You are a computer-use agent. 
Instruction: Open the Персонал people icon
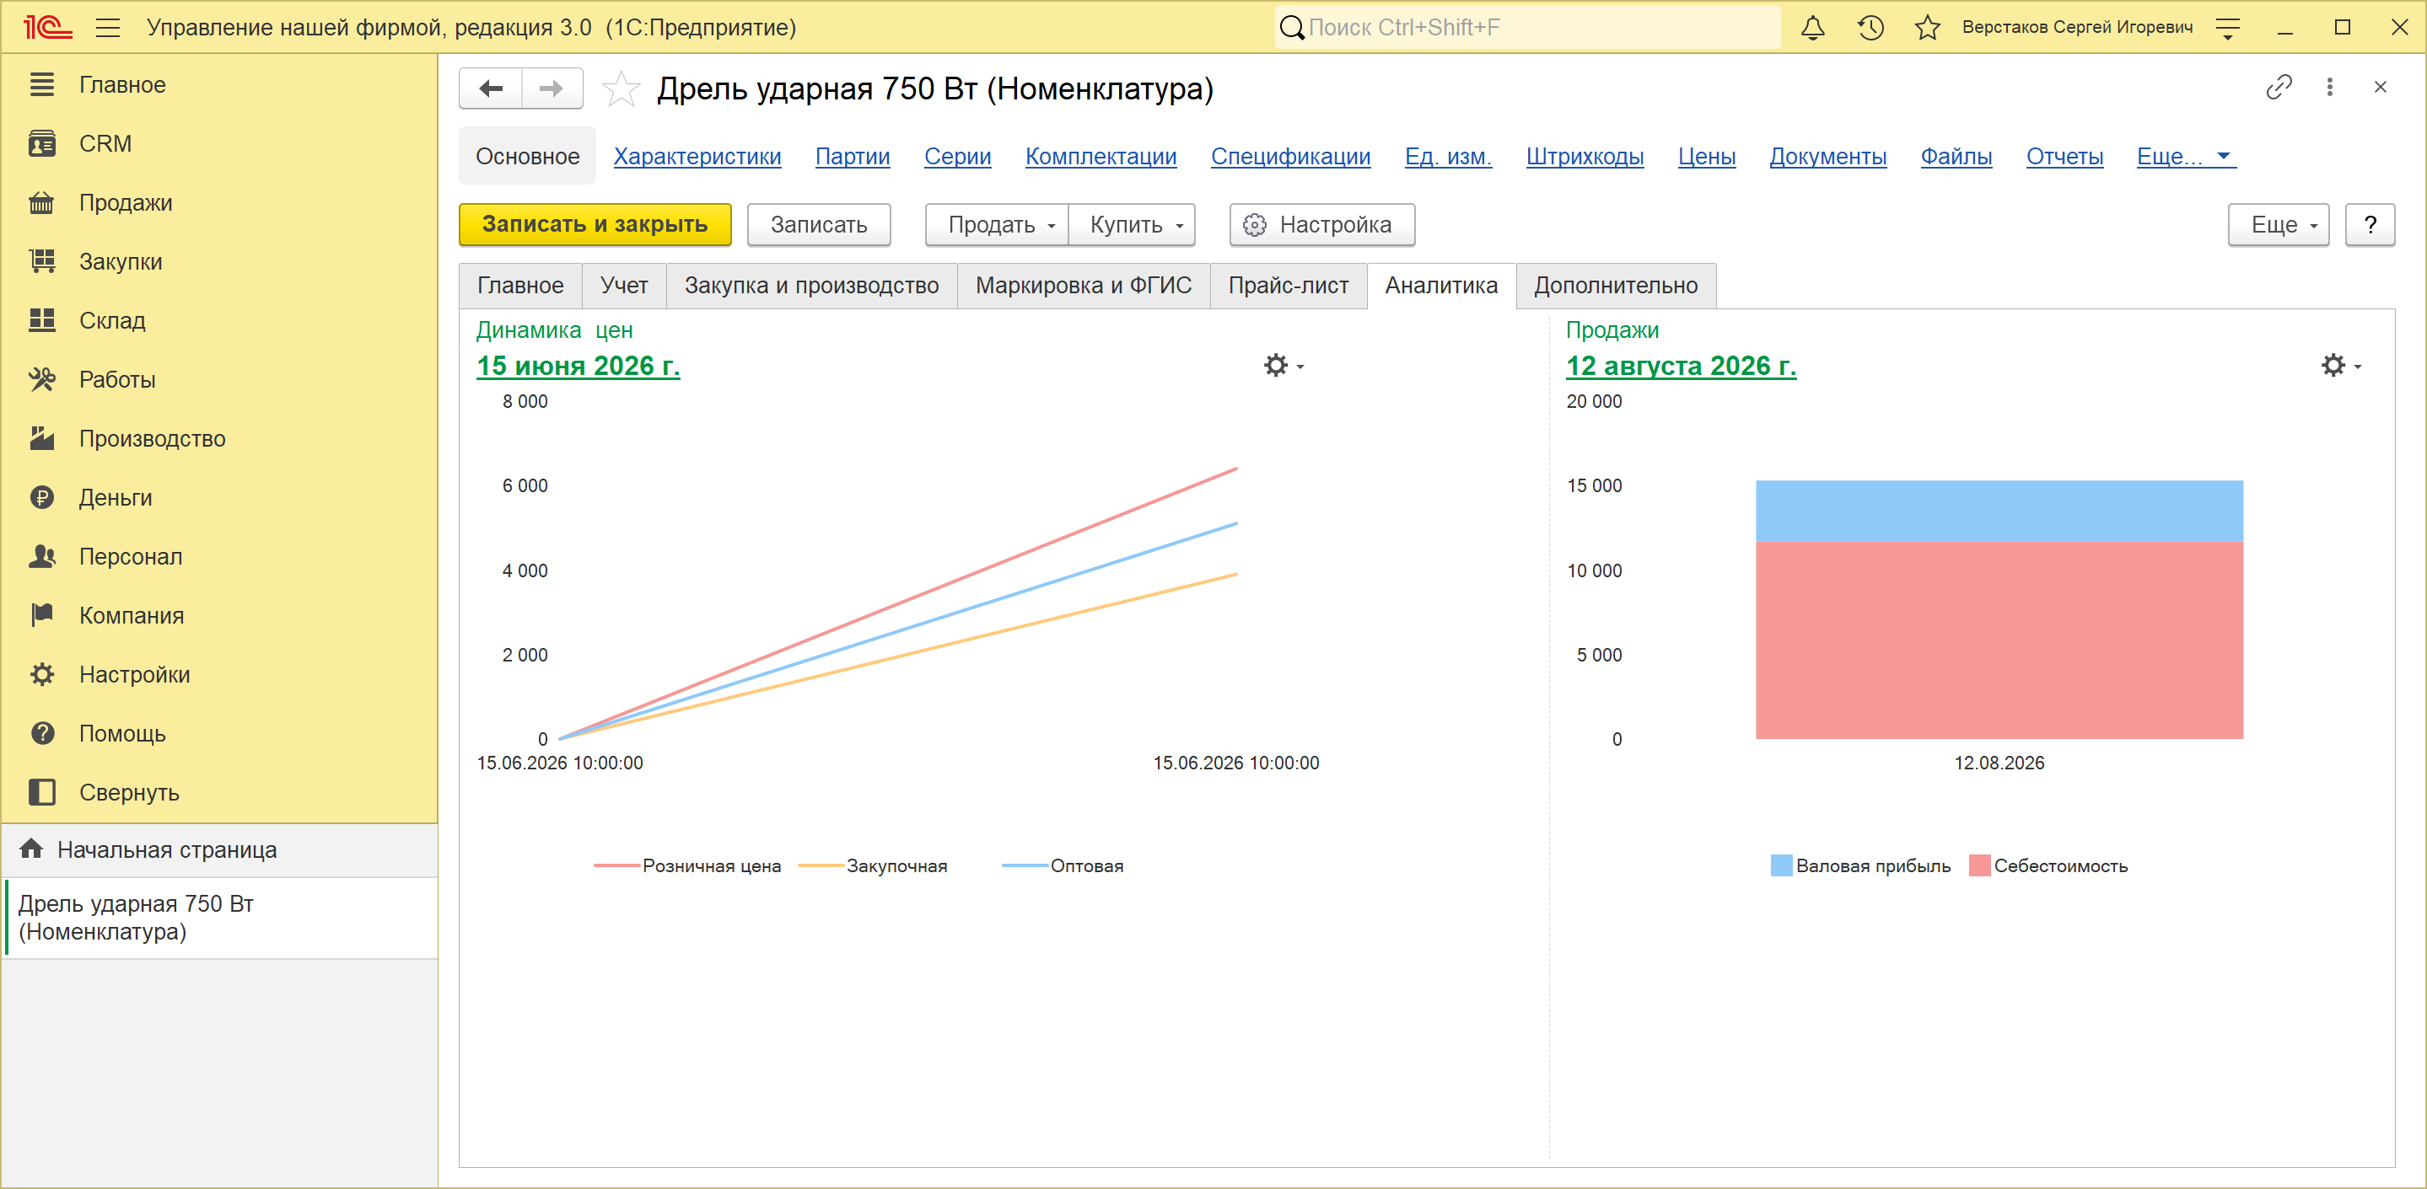[41, 556]
